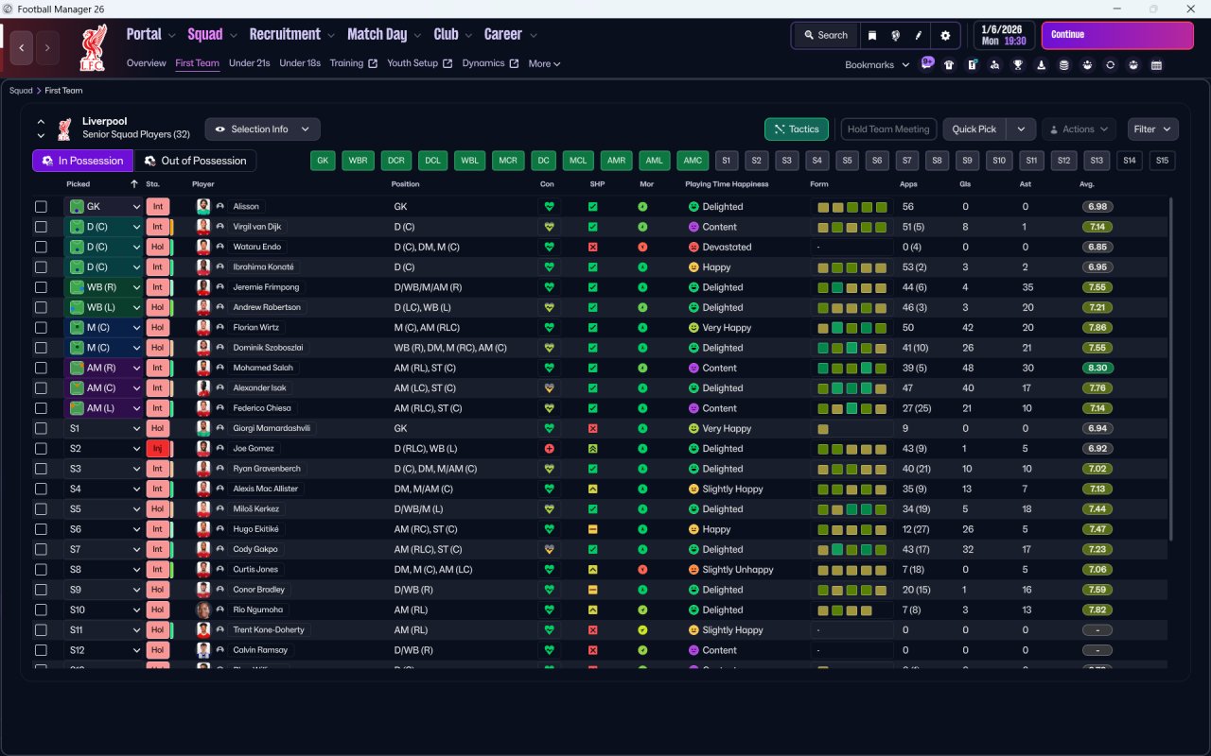The width and height of the screenshot is (1211, 756).
Task: Open the Filter dropdown
Action: (1152, 129)
